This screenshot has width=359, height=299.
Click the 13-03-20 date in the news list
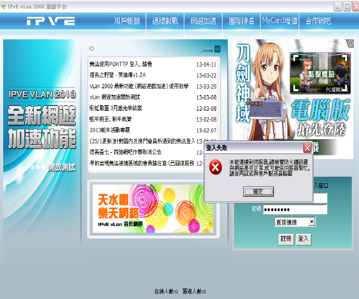[x=206, y=86]
